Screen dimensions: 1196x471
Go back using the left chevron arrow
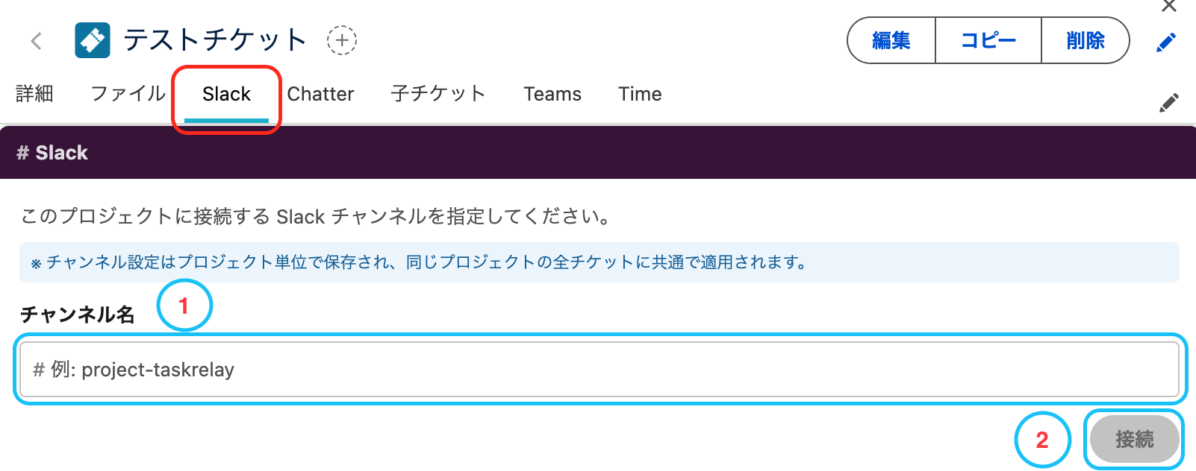pyautogui.click(x=37, y=41)
